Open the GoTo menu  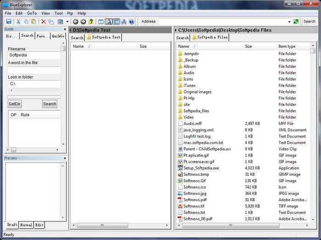[x=32, y=13]
